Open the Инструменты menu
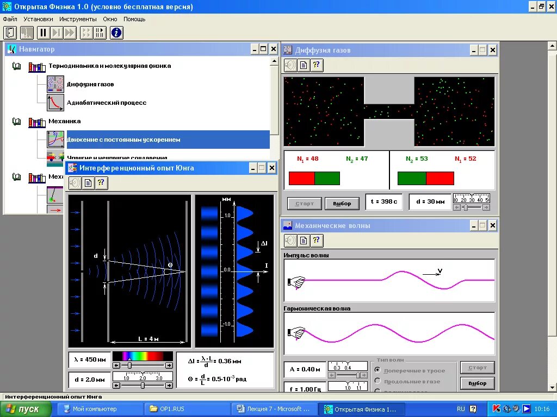 [78, 19]
